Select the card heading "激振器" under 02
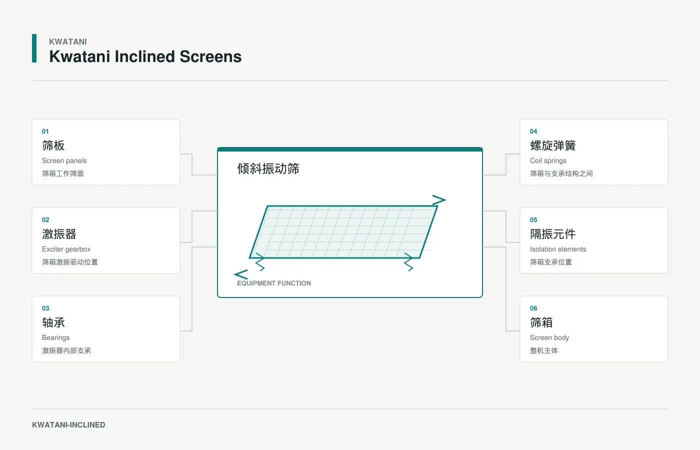 [x=59, y=234]
